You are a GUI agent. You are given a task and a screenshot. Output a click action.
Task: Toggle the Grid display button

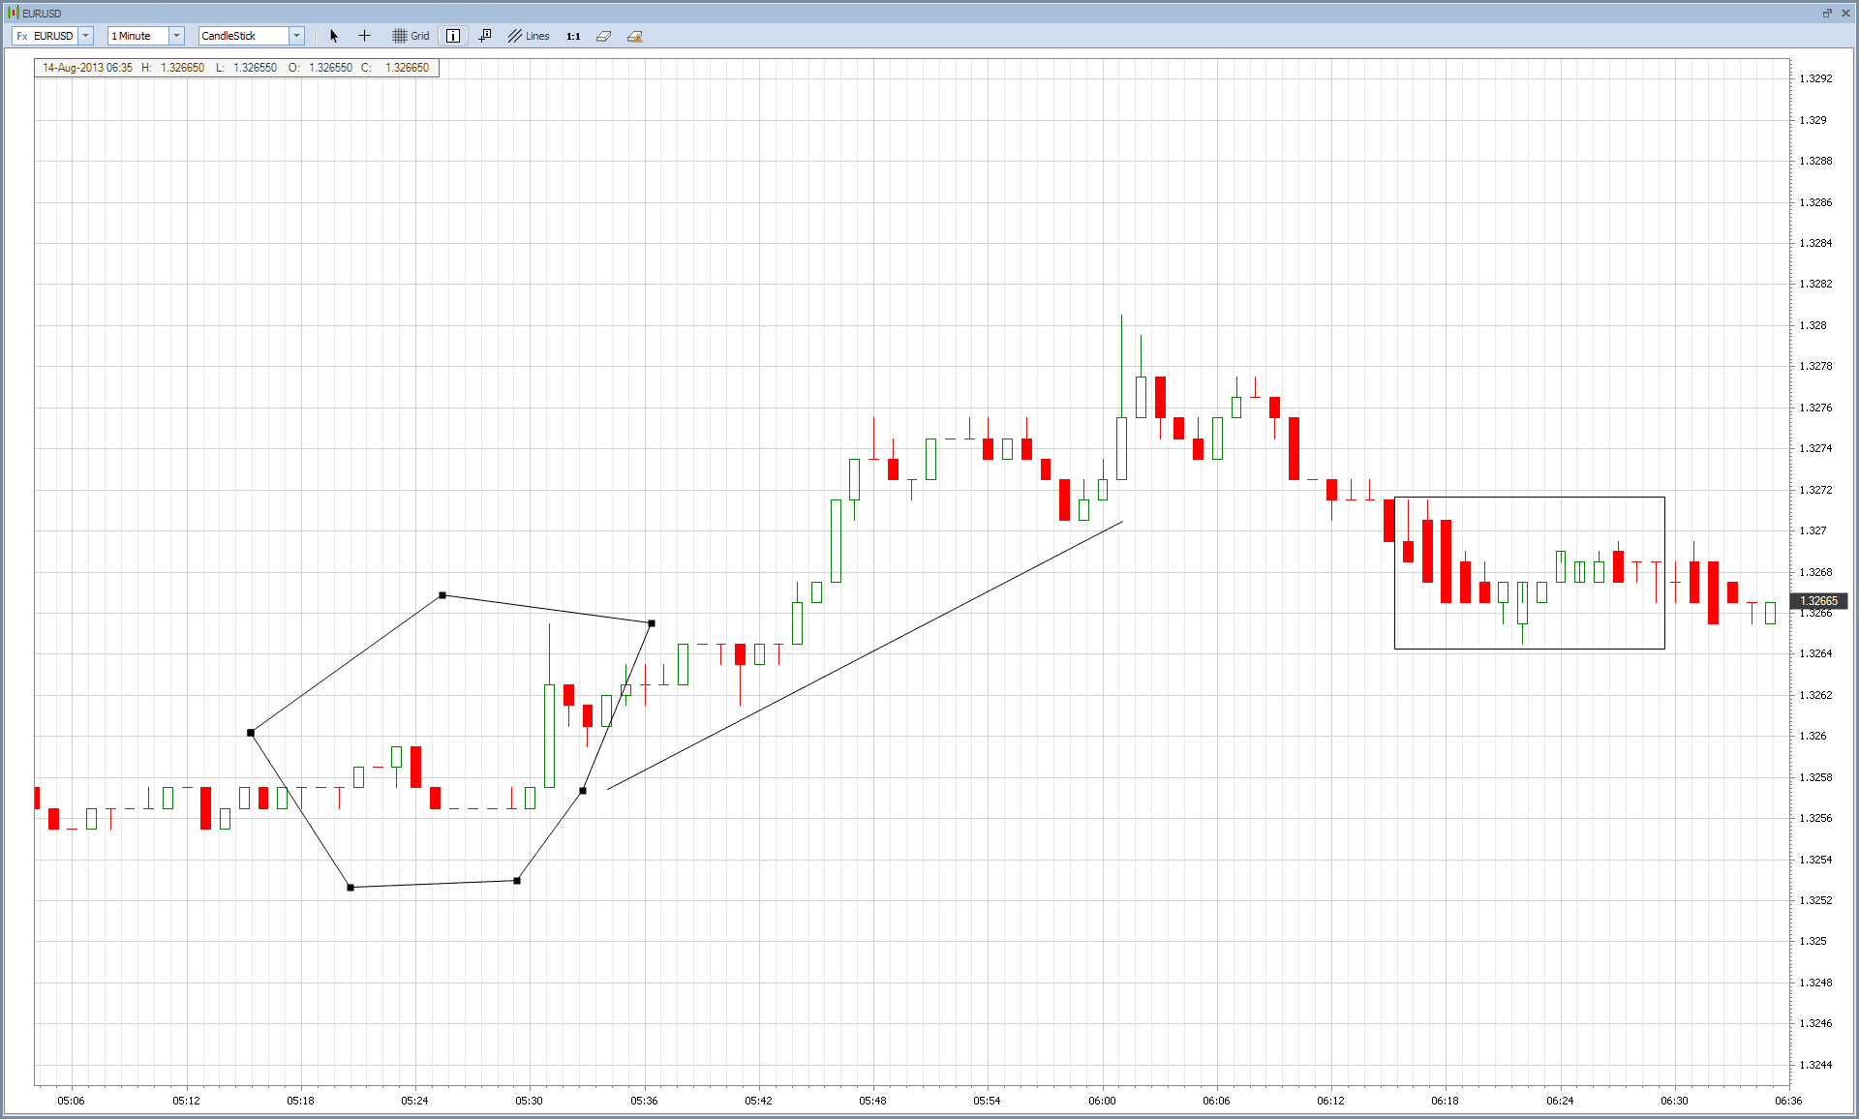(x=411, y=36)
